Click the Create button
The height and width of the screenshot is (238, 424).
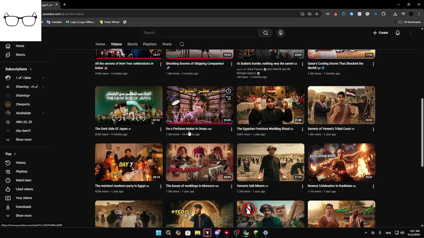[x=380, y=33]
